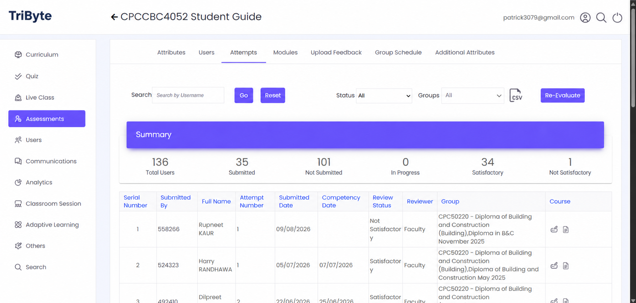The width and height of the screenshot is (636, 303).
Task: Click the sidebar Search magnifier icon
Action: coord(18,267)
